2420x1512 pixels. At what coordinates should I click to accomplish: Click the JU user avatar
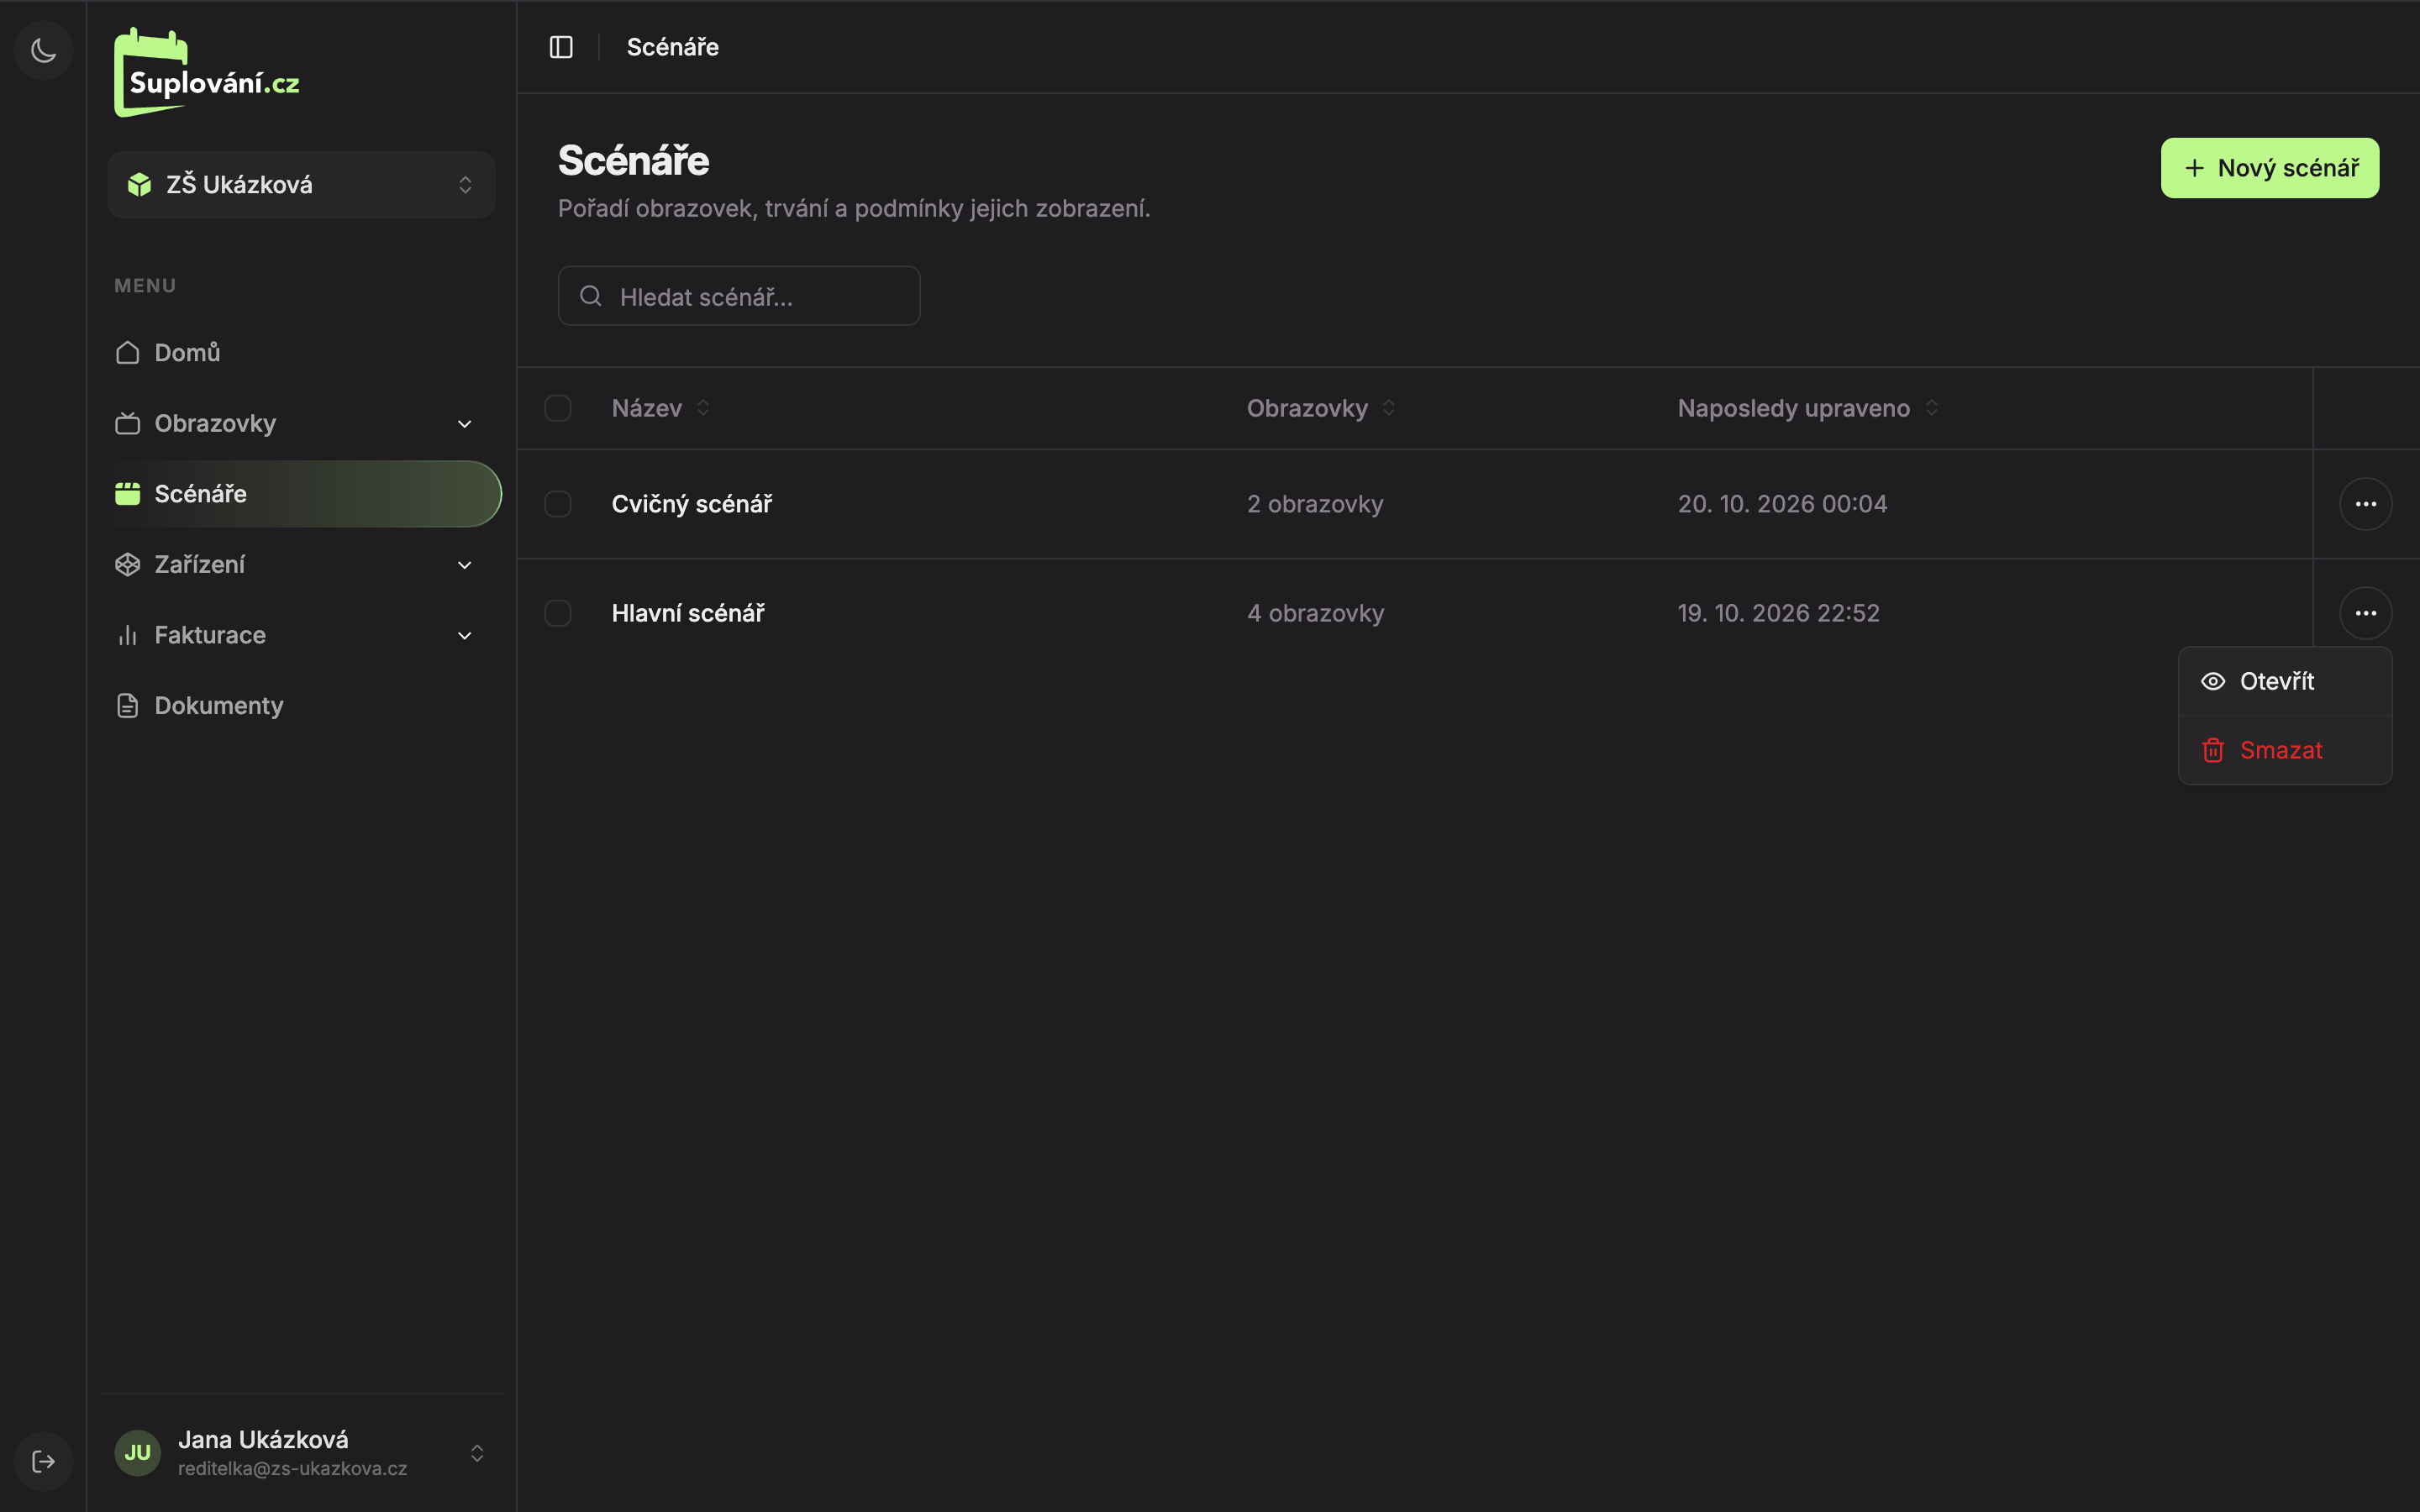click(138, 1452)
